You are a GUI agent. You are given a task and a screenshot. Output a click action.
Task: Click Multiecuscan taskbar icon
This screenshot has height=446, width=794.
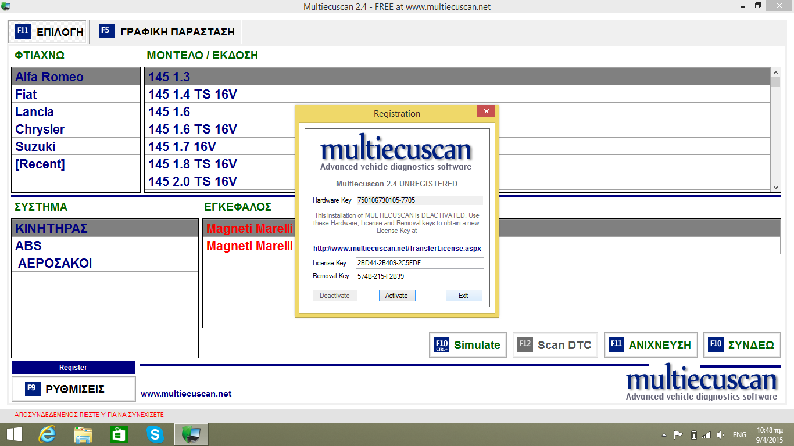click(x=191, y=434)
